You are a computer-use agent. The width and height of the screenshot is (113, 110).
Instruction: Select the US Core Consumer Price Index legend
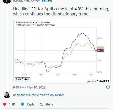35,25
